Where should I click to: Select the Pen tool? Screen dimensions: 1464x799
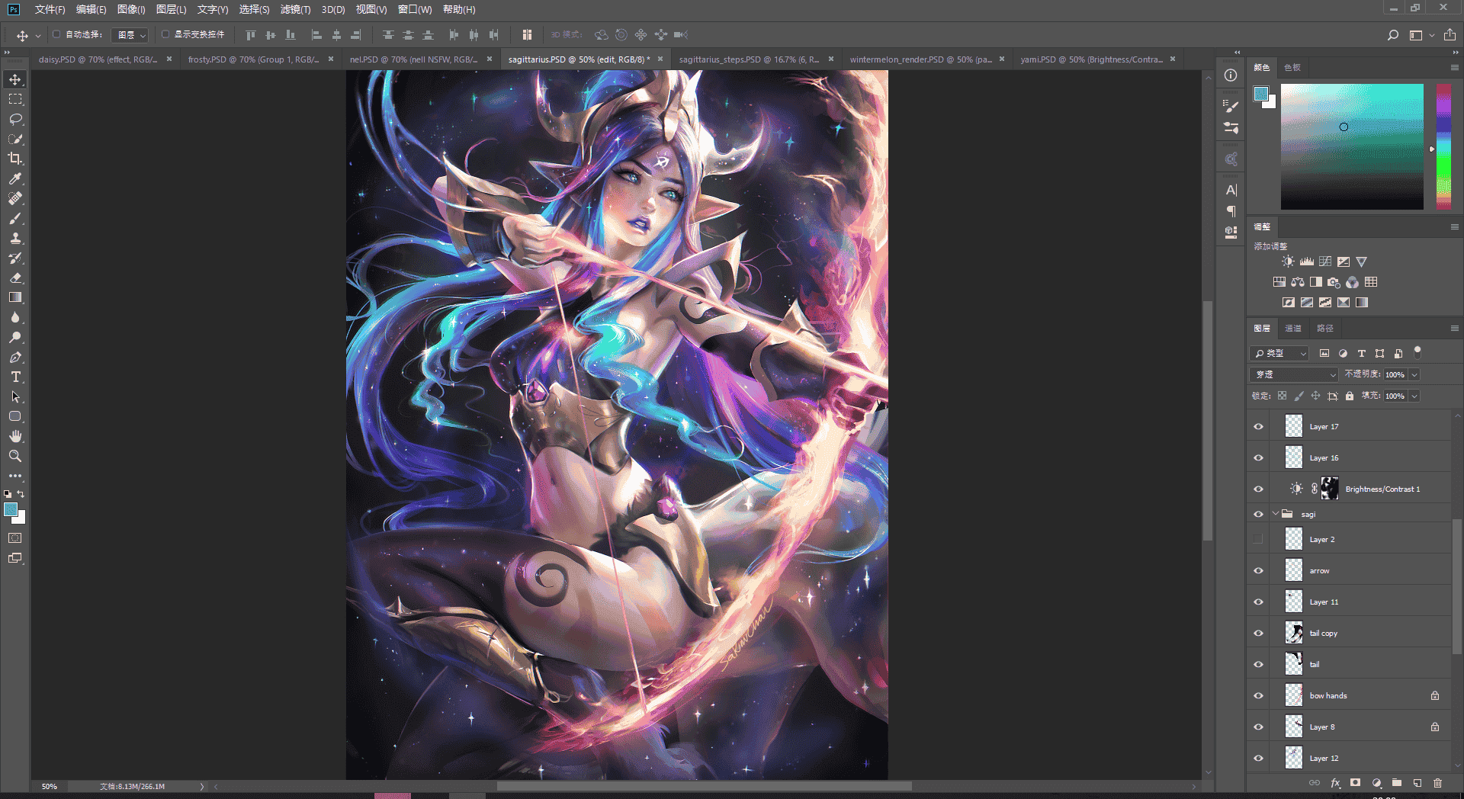tap(15, 357)
